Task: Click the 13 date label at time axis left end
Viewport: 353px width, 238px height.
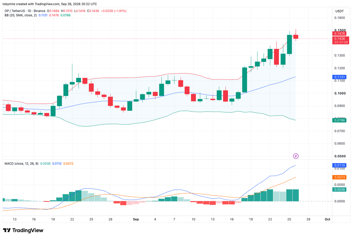Action: click(x=14, y=219)
